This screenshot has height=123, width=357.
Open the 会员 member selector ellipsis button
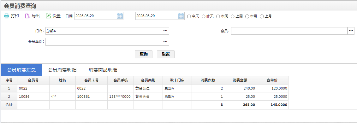351,31
